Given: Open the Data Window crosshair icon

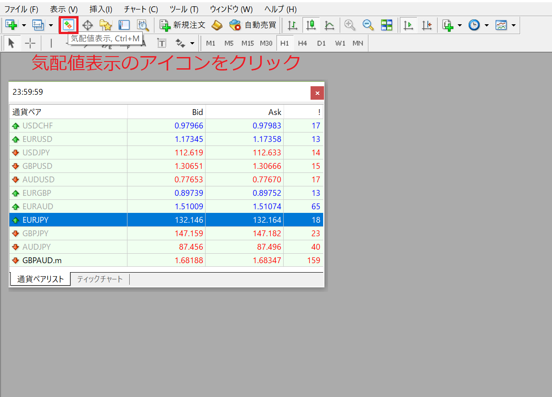Looking at the screenshot, I should point(88,25).
